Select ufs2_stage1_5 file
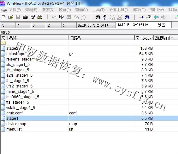Screen dimensions: 178x154 (20, 86)
